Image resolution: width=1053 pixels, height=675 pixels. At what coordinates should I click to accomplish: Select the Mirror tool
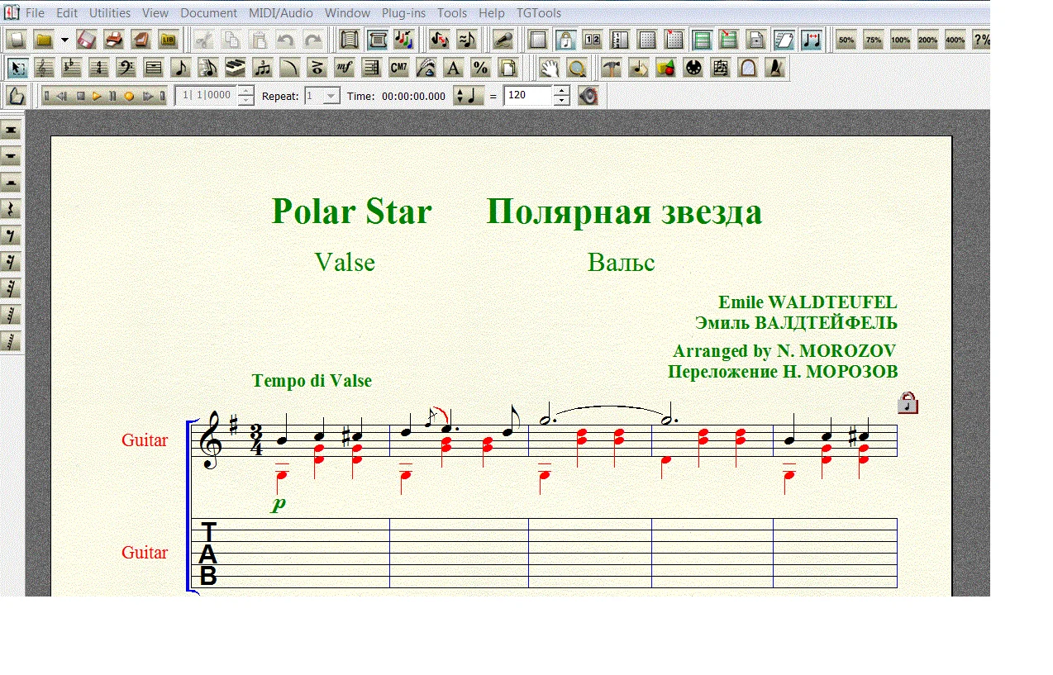tap(748, 67)
